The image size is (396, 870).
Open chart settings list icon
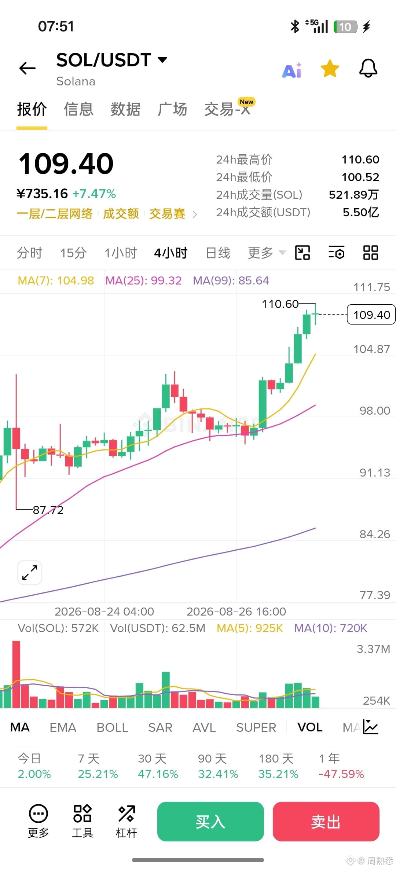(x=336, y=253)
